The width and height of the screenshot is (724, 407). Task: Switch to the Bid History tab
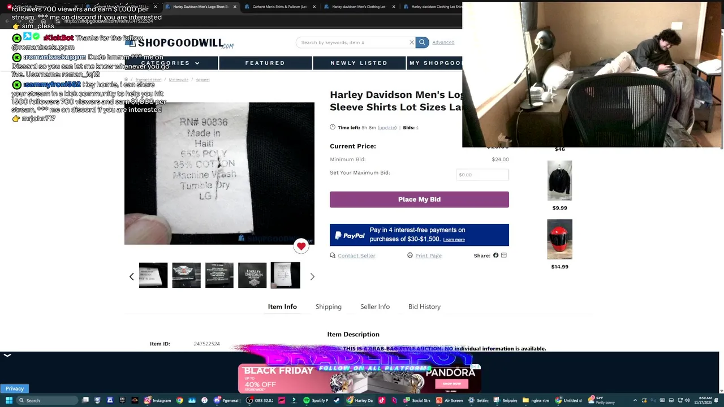coord(424,306)
